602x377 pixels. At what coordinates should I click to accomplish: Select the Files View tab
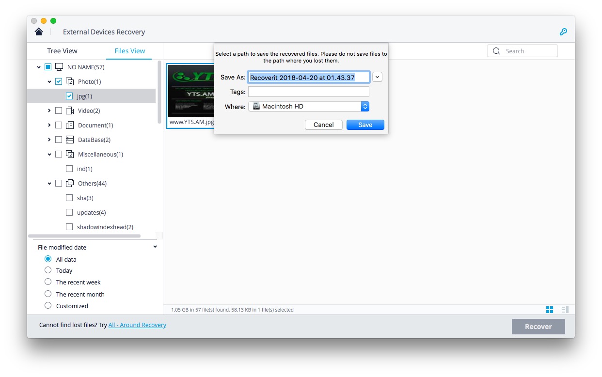click(x=130, y=51)
